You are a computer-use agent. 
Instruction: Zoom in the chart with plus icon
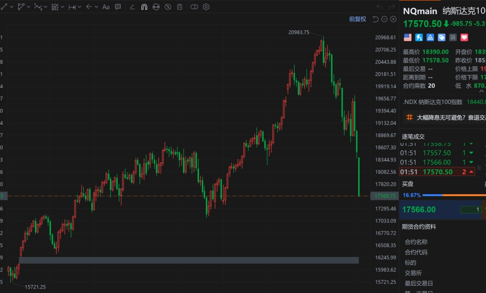pos(393,19)
